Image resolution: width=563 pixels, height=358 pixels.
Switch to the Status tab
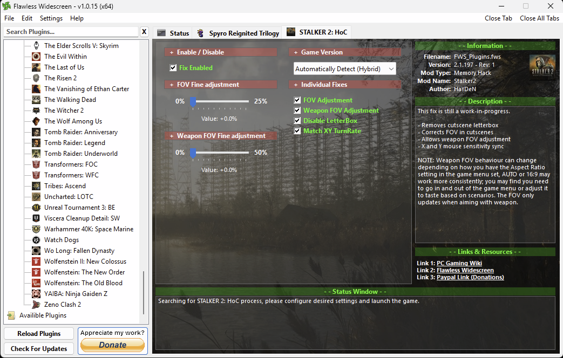coord(173,33)
